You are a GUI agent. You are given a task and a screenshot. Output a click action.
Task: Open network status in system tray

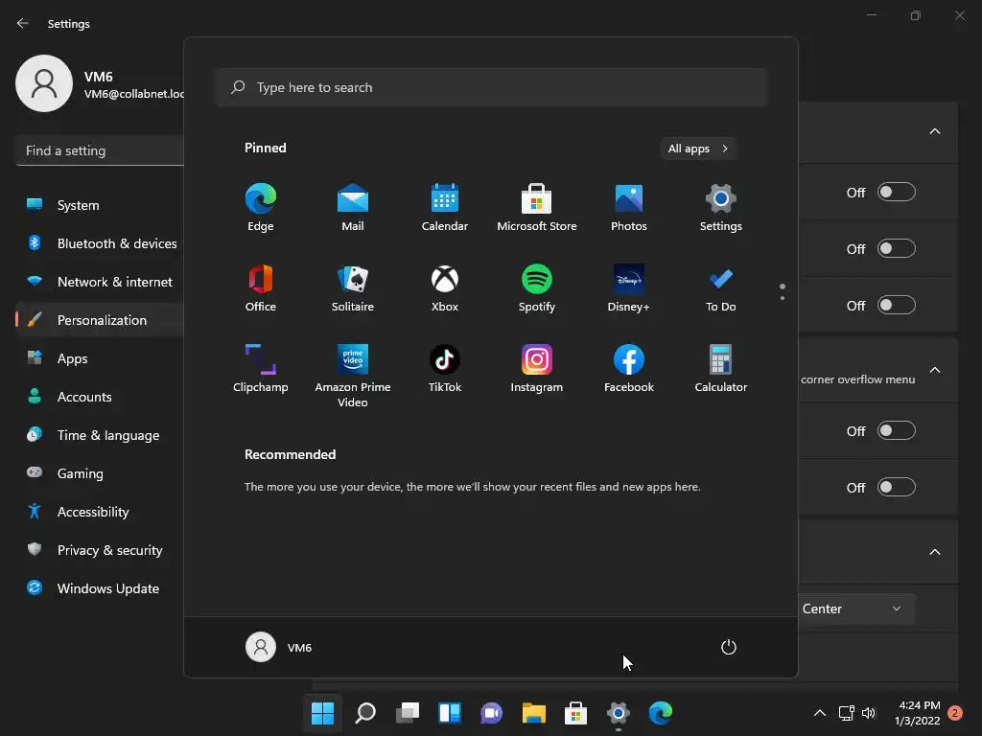click(x=846, y=713)
